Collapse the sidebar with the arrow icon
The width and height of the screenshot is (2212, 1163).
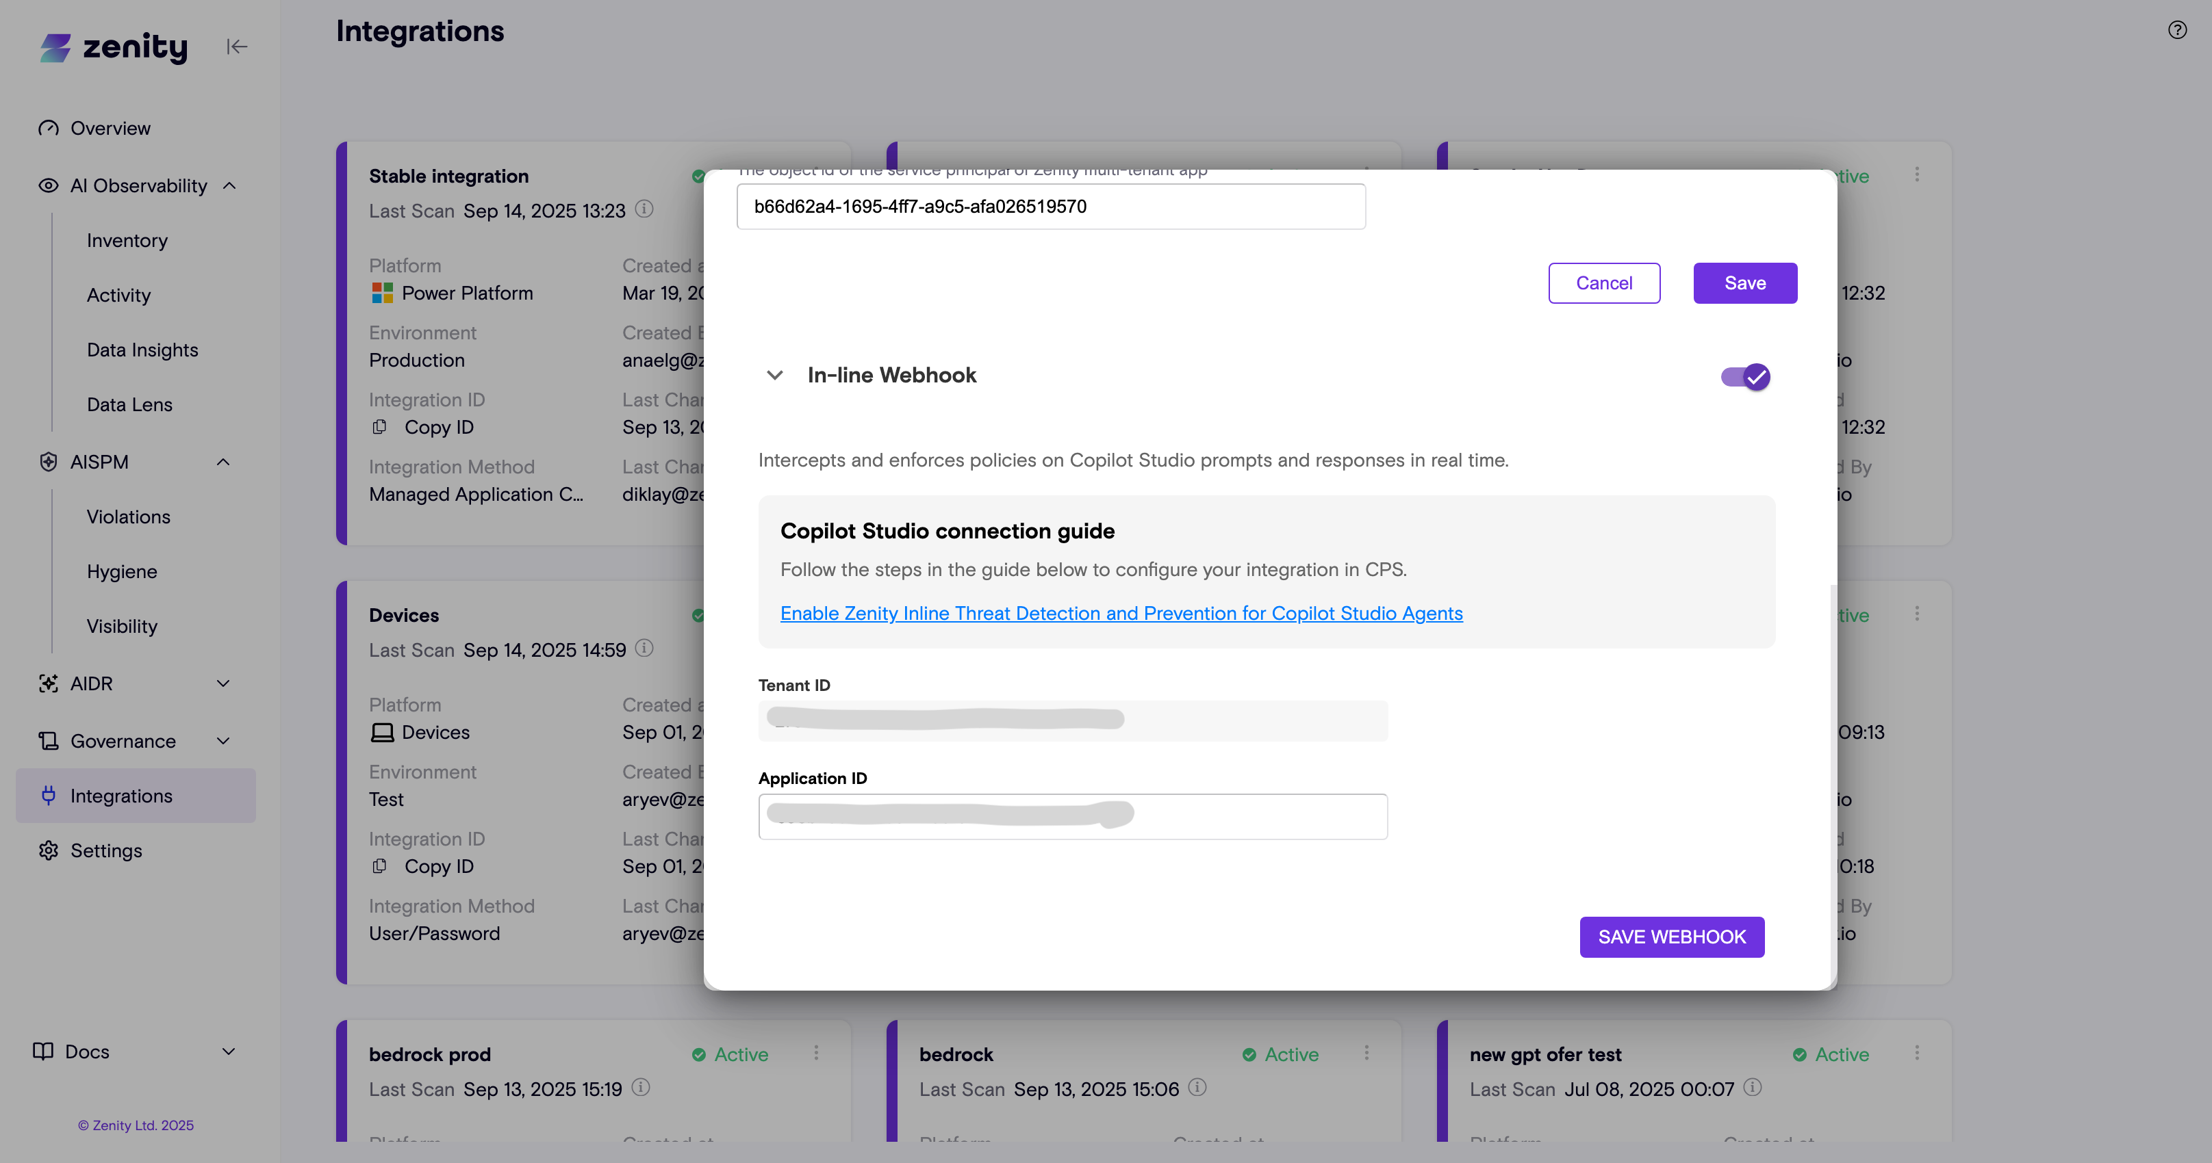coord(236,47)
